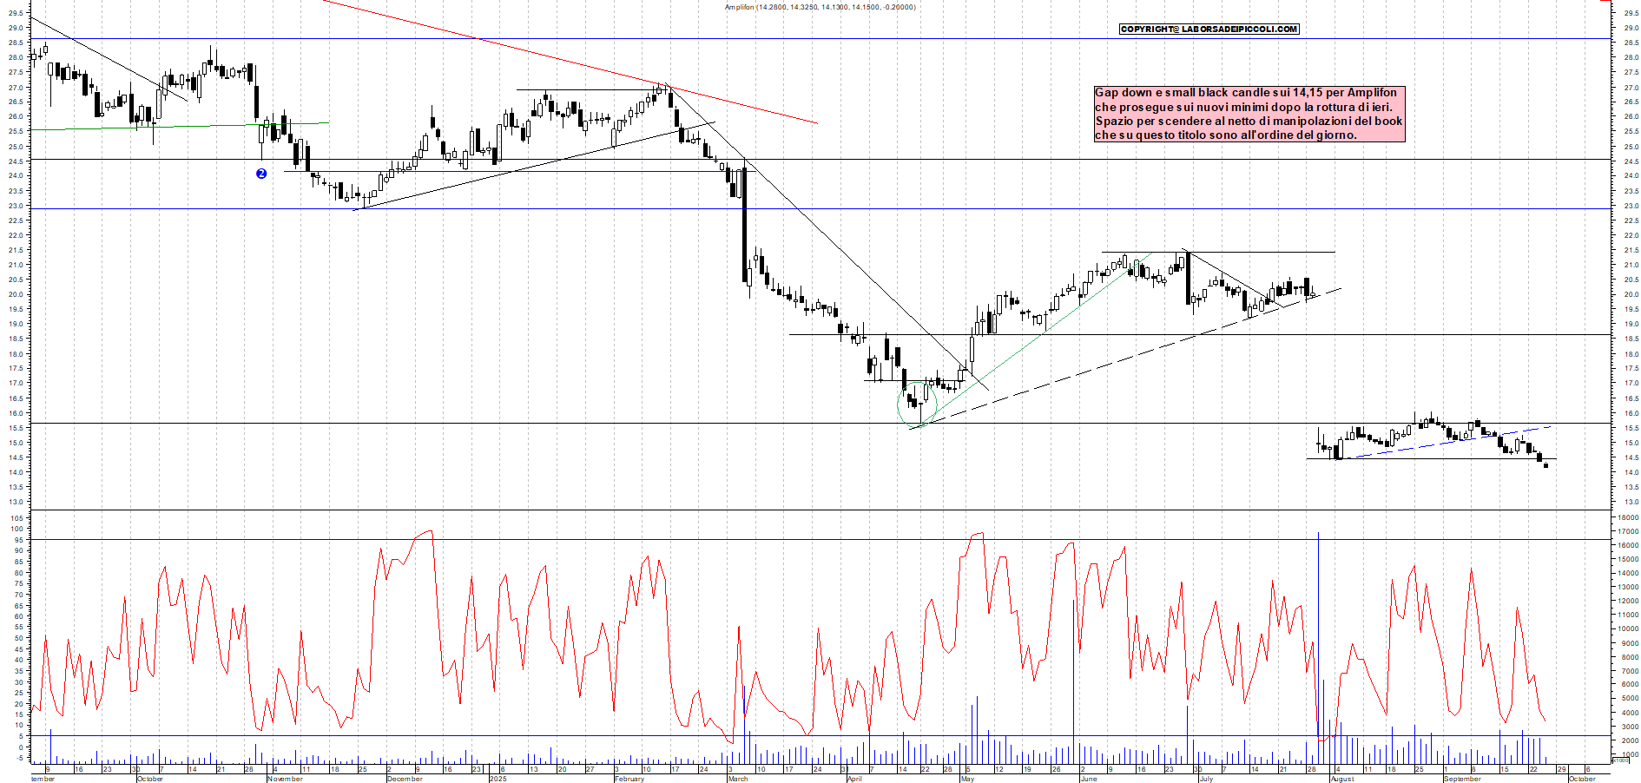This screenshot has width=1641, height=783.
Task: Click the 'March' month label on the time axis
Action: pos(738,779)
